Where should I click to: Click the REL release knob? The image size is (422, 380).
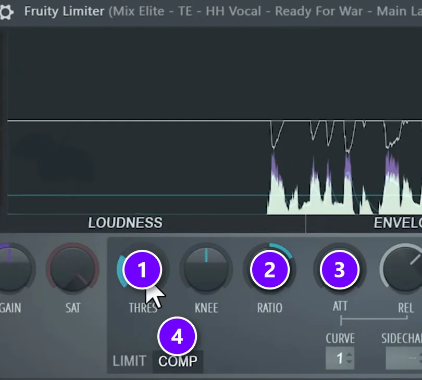[x=404, y=269]
